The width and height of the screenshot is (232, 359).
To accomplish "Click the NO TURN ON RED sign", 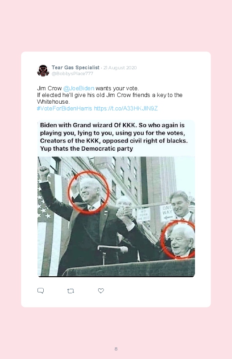I will (x=143, y=215).
